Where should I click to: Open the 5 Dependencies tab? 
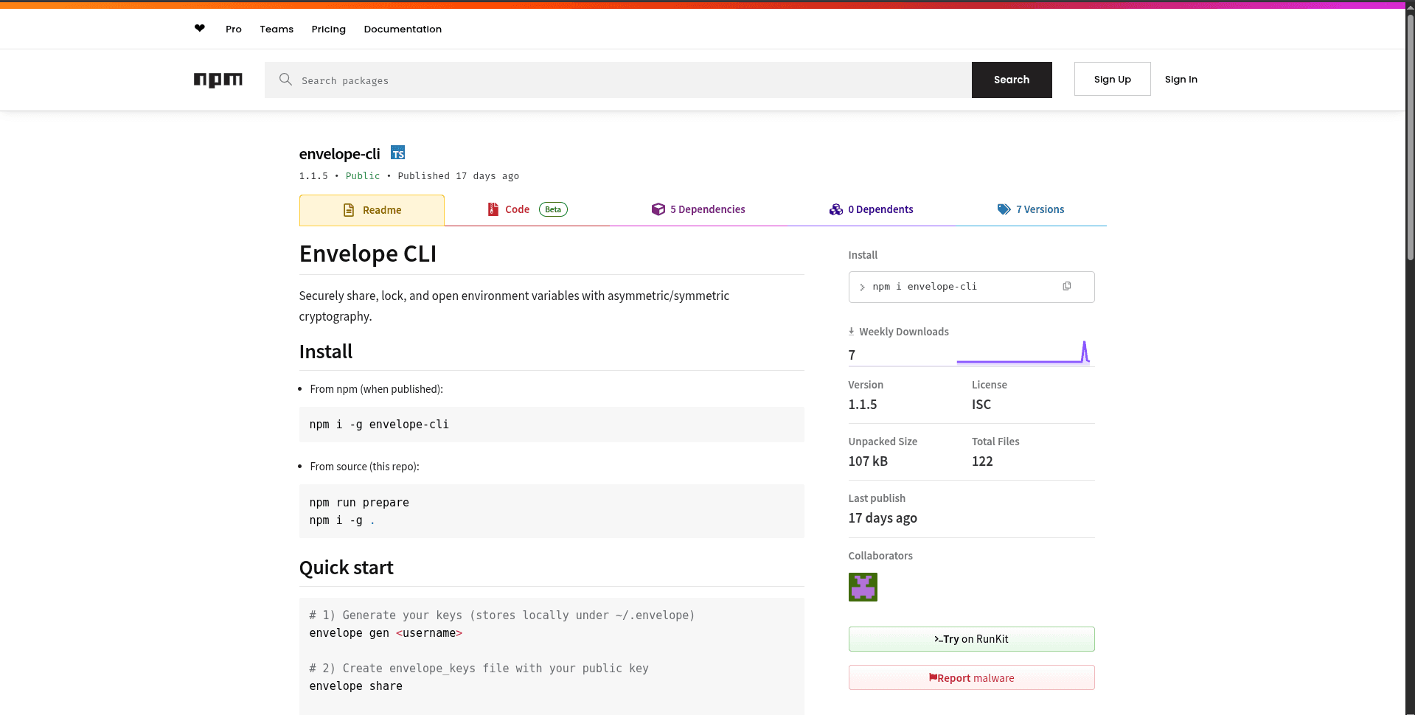(x=698, y=209)
